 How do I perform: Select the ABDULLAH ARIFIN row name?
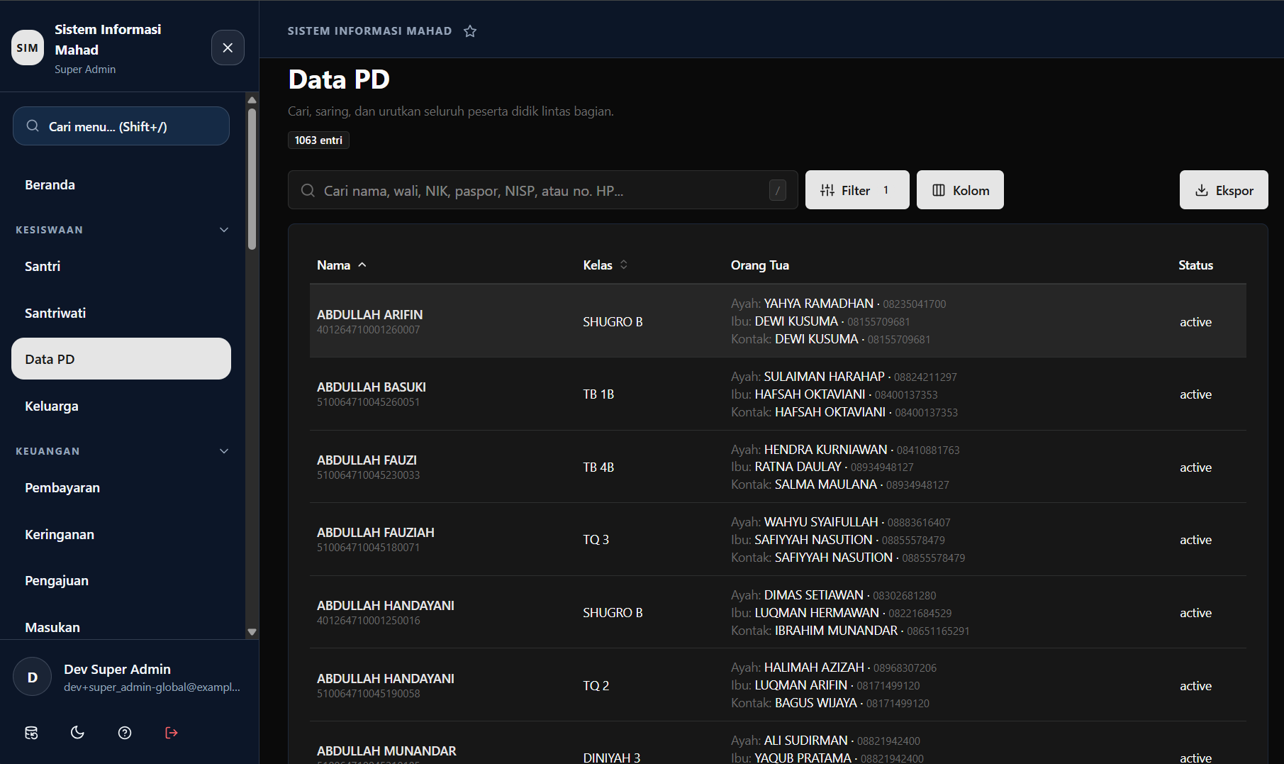[369, 314]
